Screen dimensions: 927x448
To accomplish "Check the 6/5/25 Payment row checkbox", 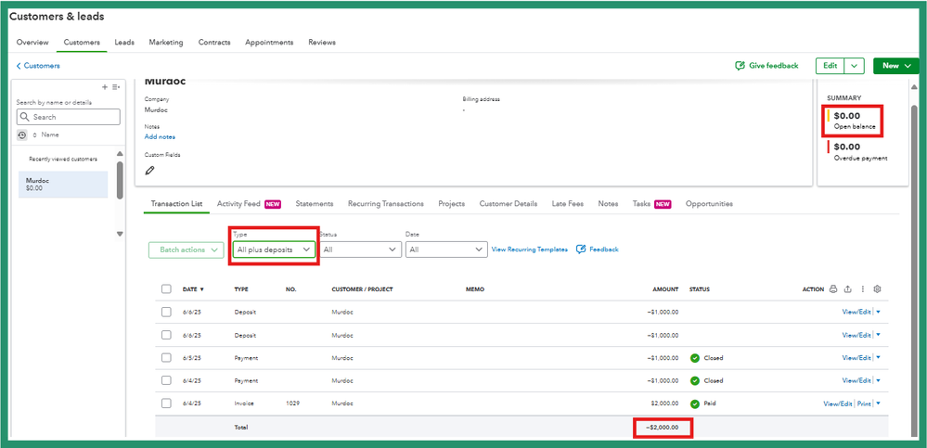I will (x=166, y=358).
